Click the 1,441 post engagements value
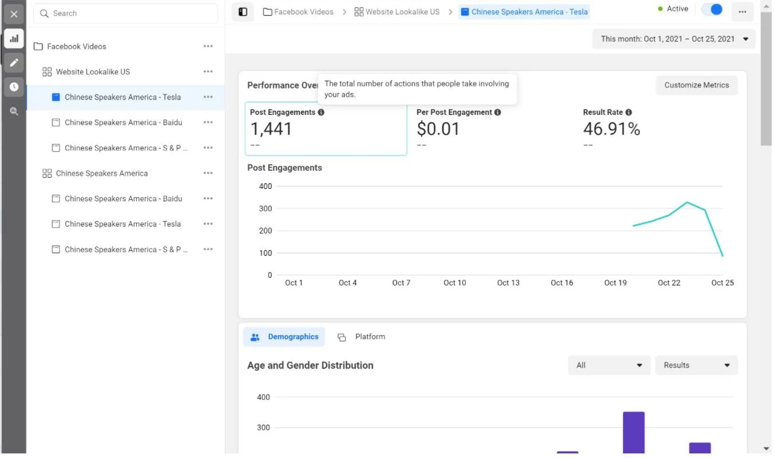Screen dimensions: 774x458 pos(271,129)
